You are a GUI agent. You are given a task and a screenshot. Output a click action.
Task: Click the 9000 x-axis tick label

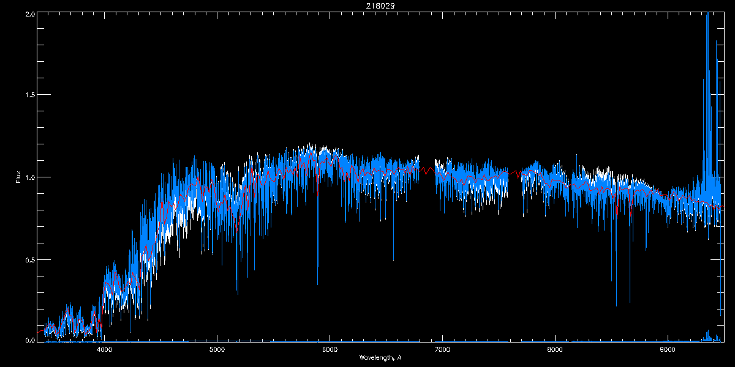point(668,349)
